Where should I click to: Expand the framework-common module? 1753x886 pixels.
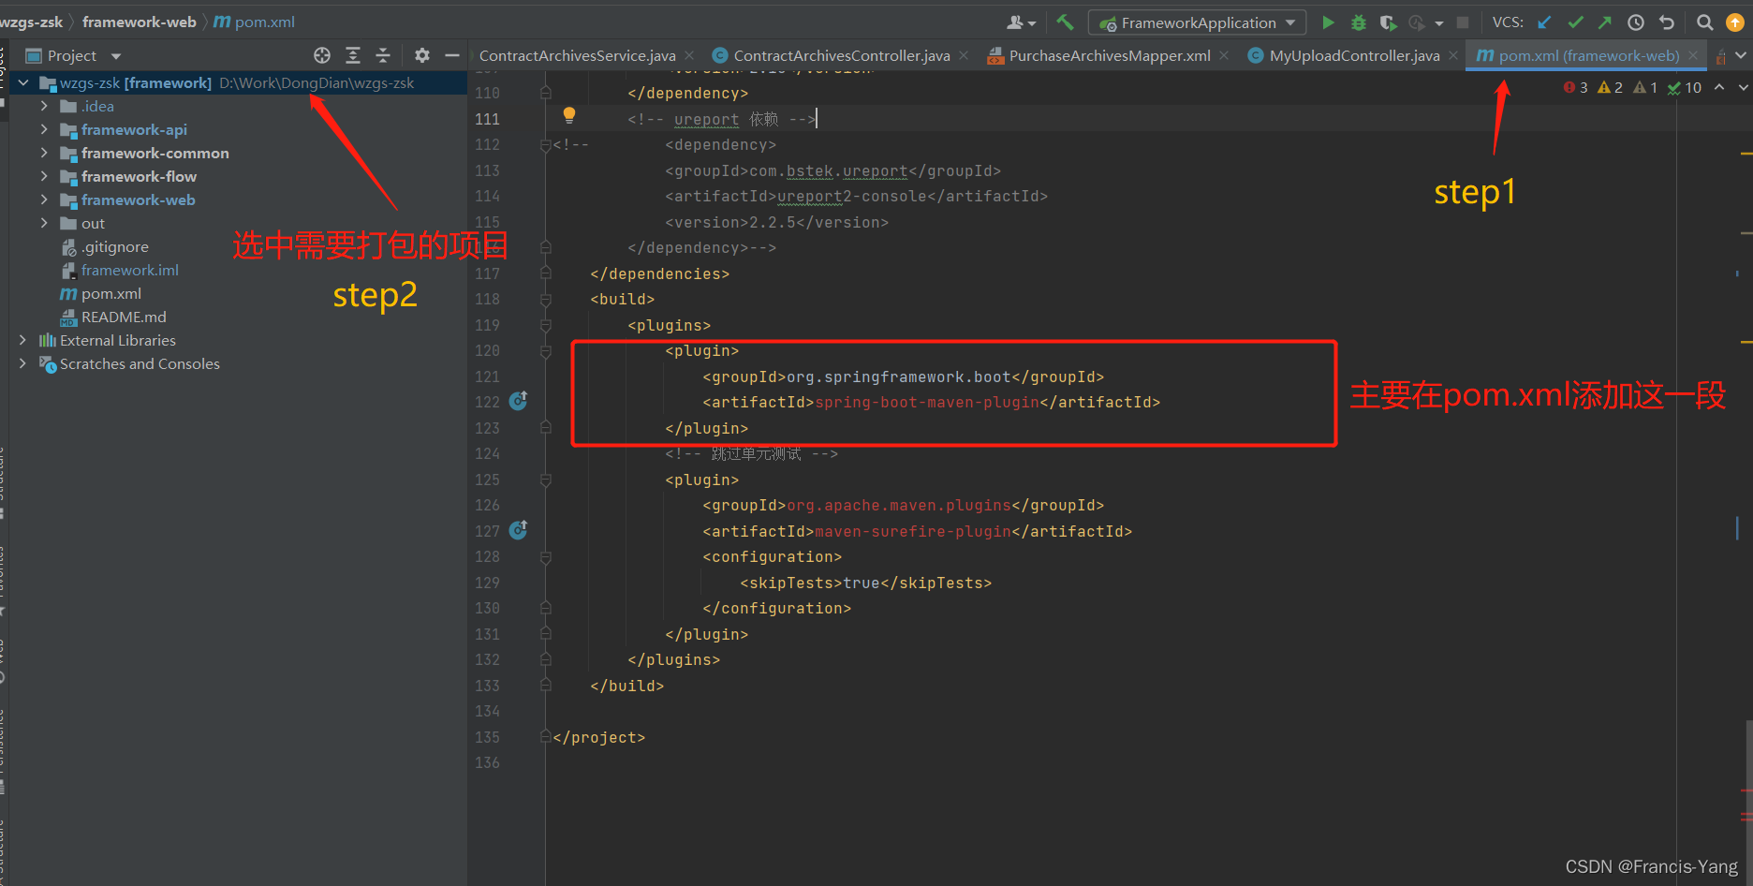click(44, 153)
